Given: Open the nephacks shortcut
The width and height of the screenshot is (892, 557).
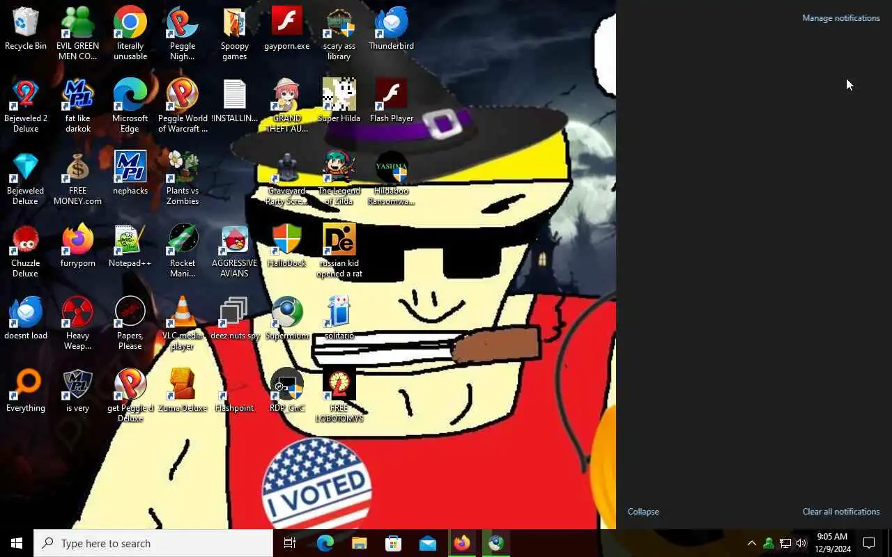Looking at the screenshot, I should point(130,174).
